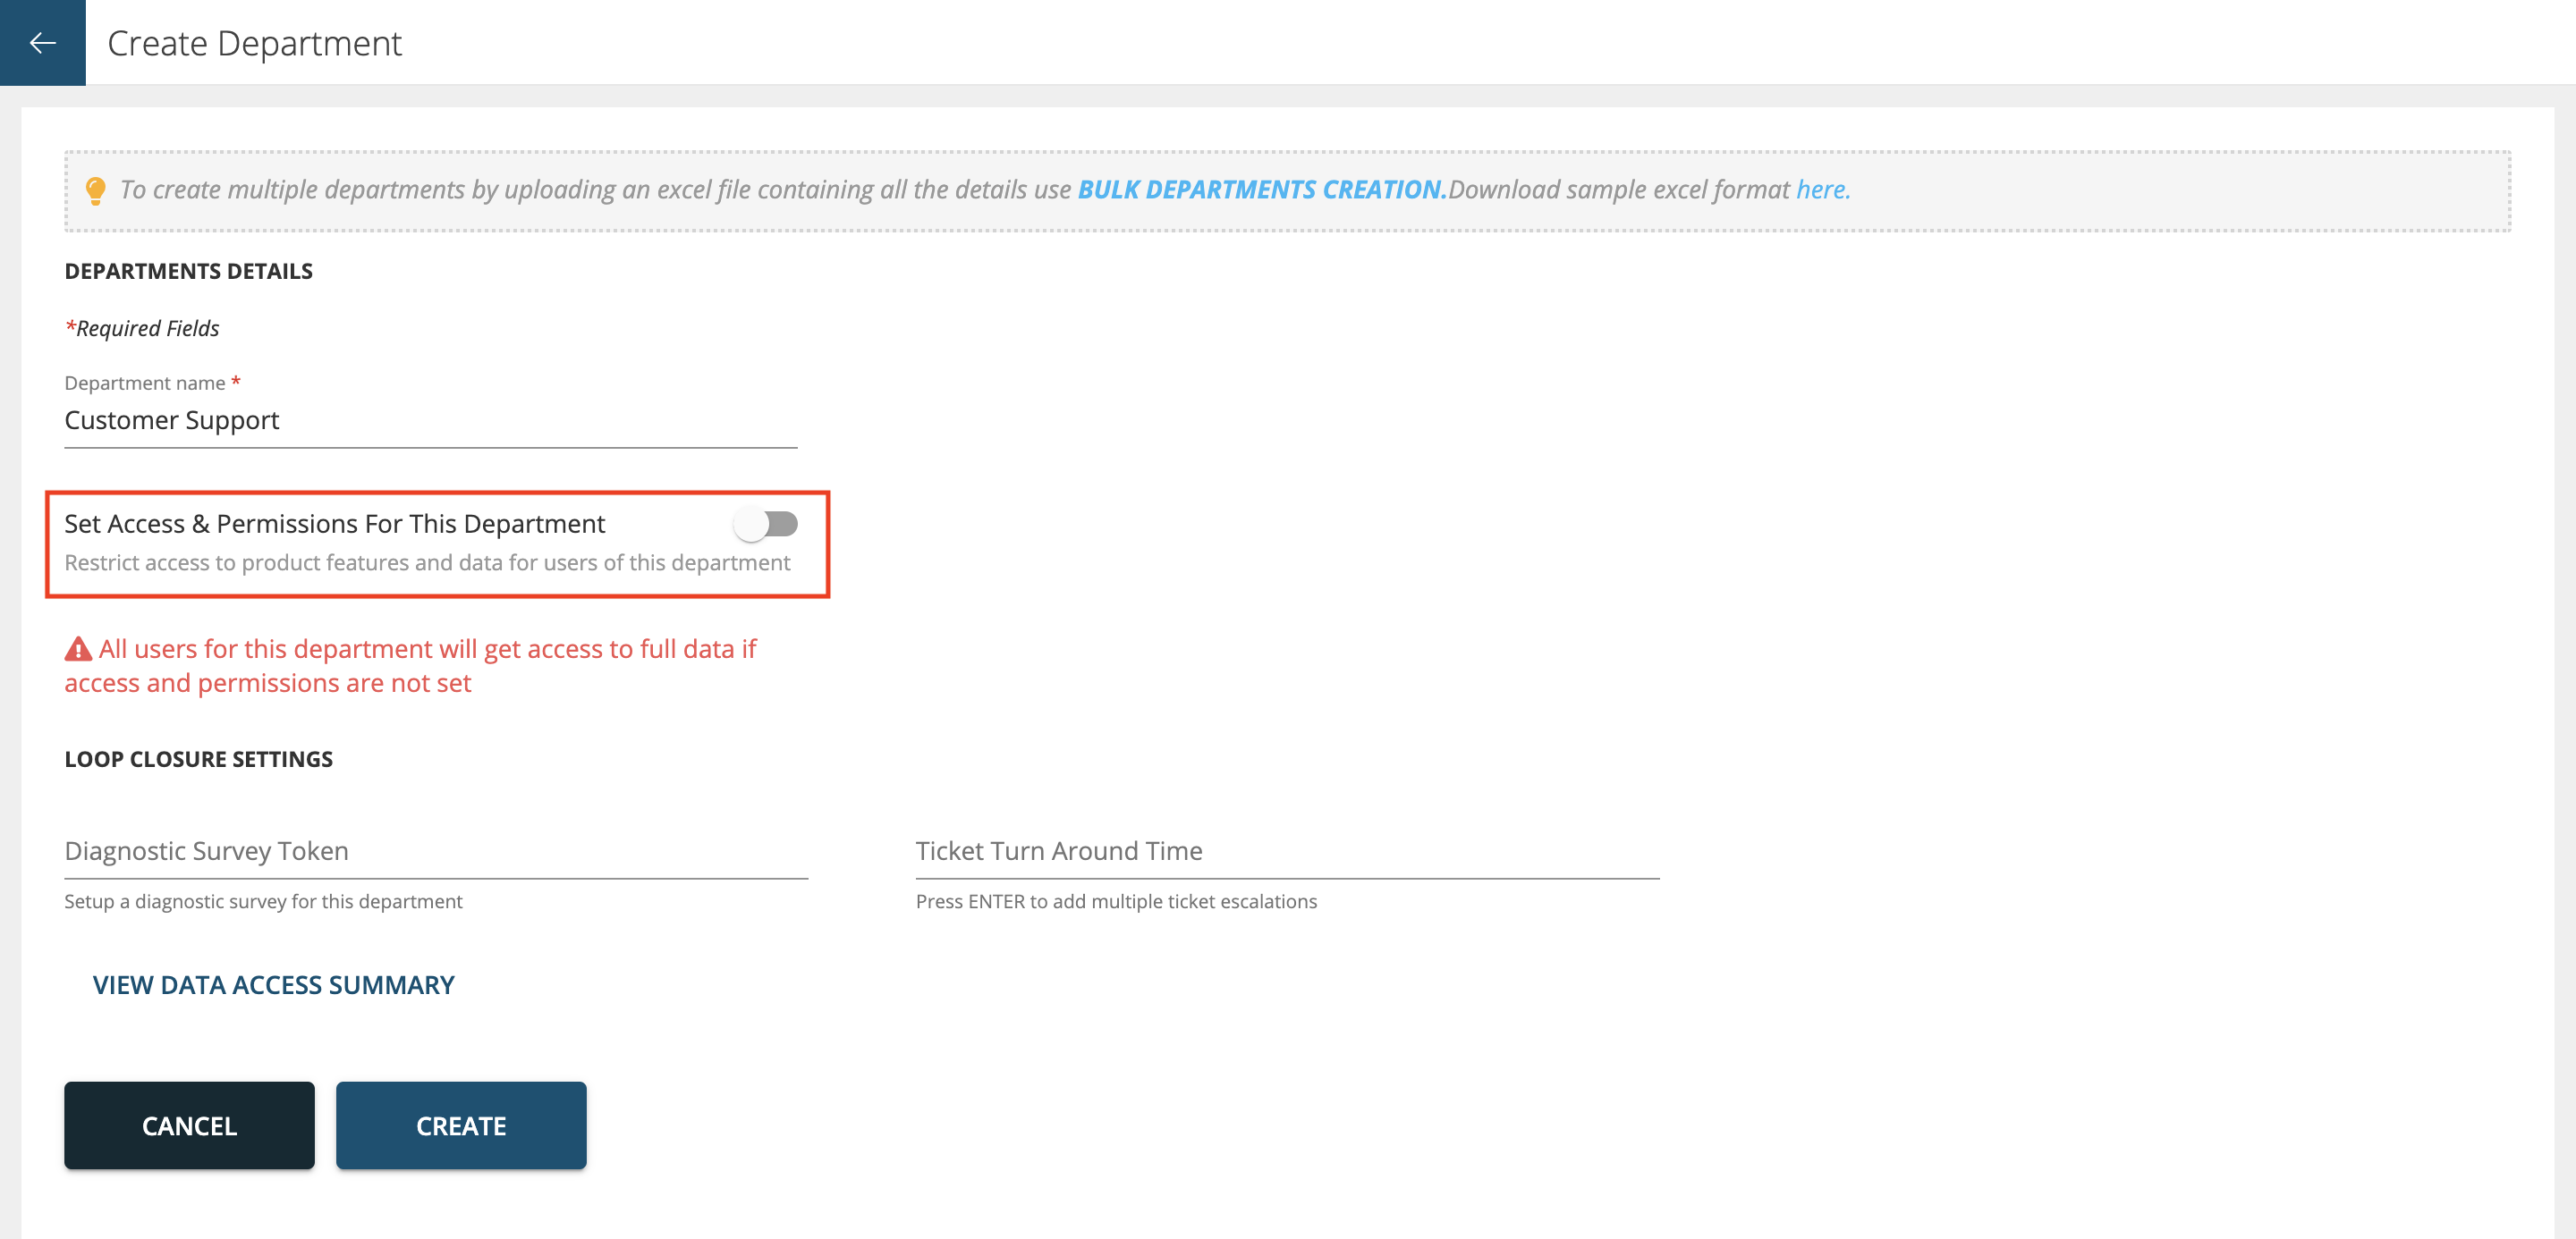Click the *Required Fields note
The width and height of the screenshot is (2576, 1239).
[x=142, y=328]
